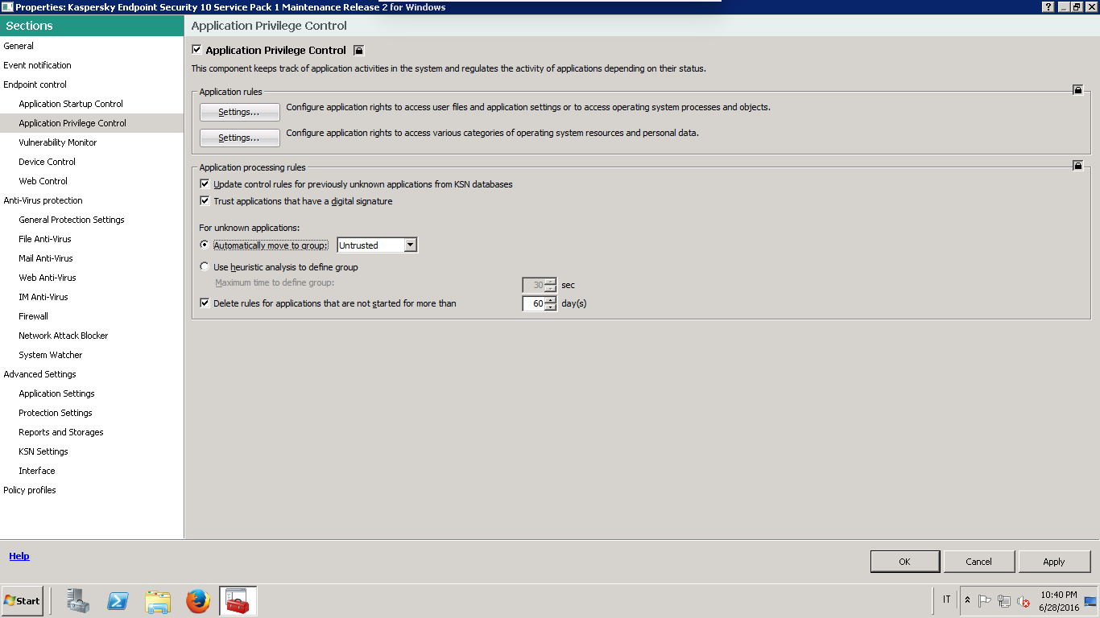Decrease days value with spinner down arrow
The height and width of the screenshot is (618, 1100).
tap(551, 307)
